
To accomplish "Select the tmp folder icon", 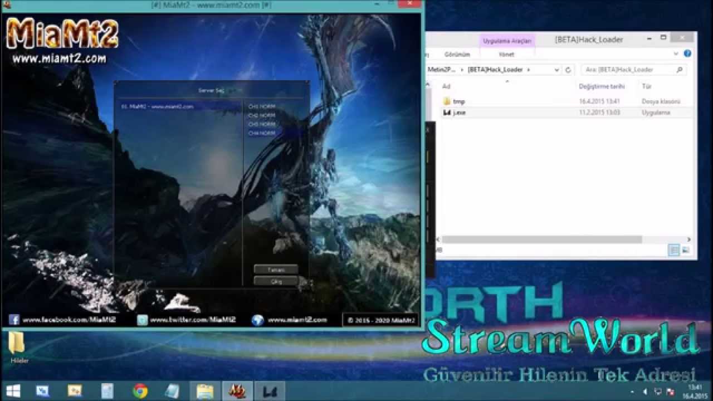I will coord(447,101).
